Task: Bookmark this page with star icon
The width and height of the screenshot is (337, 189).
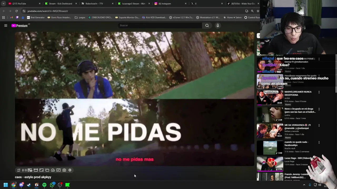Action: point(258,11)
